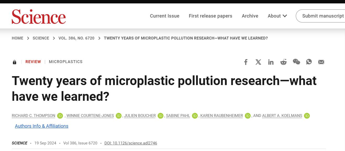
Task: Open Vol. 386, No. 6720 breadcrumb
Action: pyautogui.click(x=76, y=38)
